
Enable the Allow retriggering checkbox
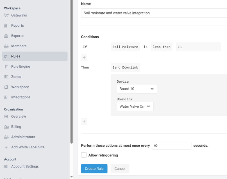(84, 155)
